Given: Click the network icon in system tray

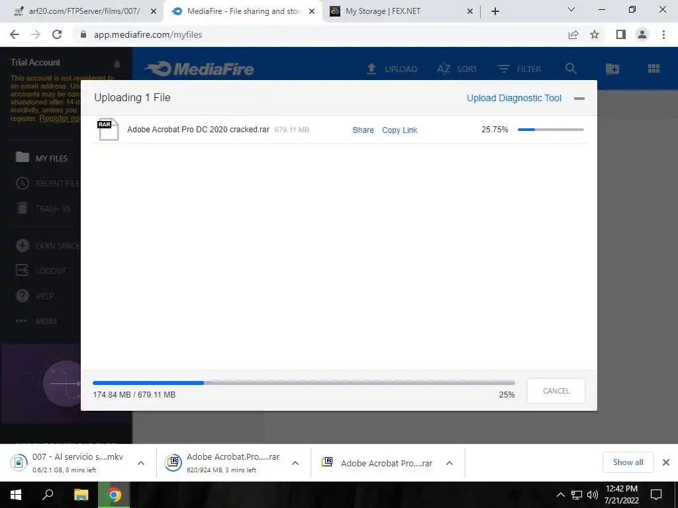Looking at the screenshot, I should [577, 495].
